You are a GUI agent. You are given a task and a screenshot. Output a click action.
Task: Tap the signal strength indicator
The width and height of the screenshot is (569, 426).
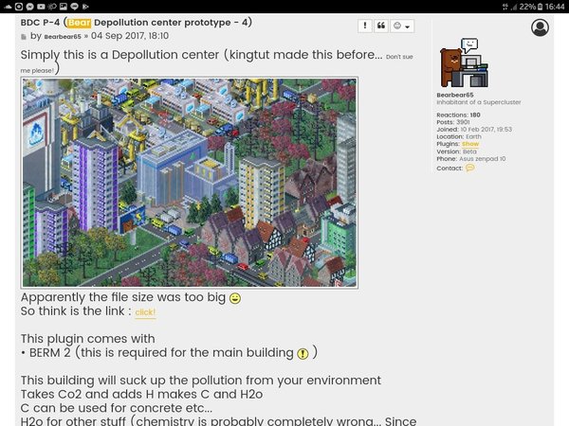pyautogui.click(x=515, y=7)
